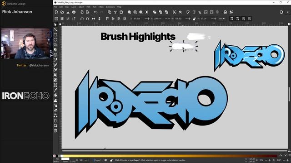Select the Gradient tool

55,80
